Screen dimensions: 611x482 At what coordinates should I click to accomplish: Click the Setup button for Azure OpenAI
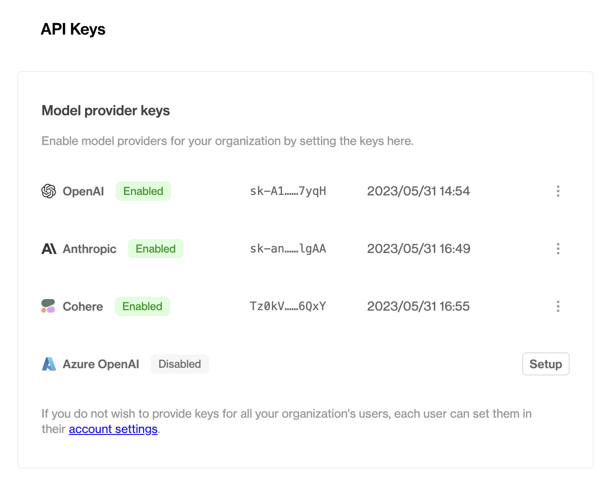point(546,364)
